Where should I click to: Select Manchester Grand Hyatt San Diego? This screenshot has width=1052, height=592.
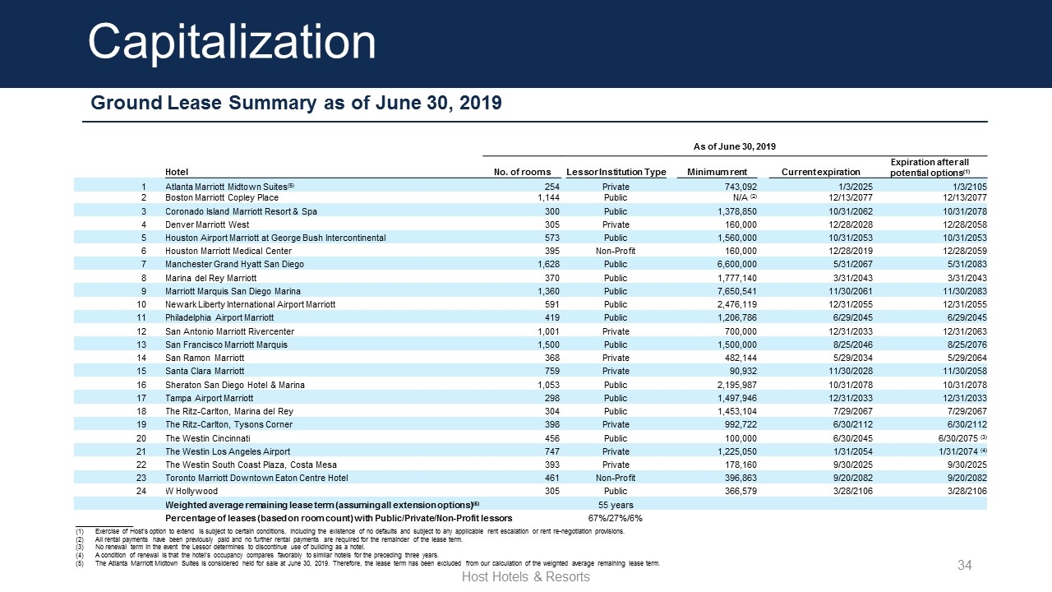(234, 264)
